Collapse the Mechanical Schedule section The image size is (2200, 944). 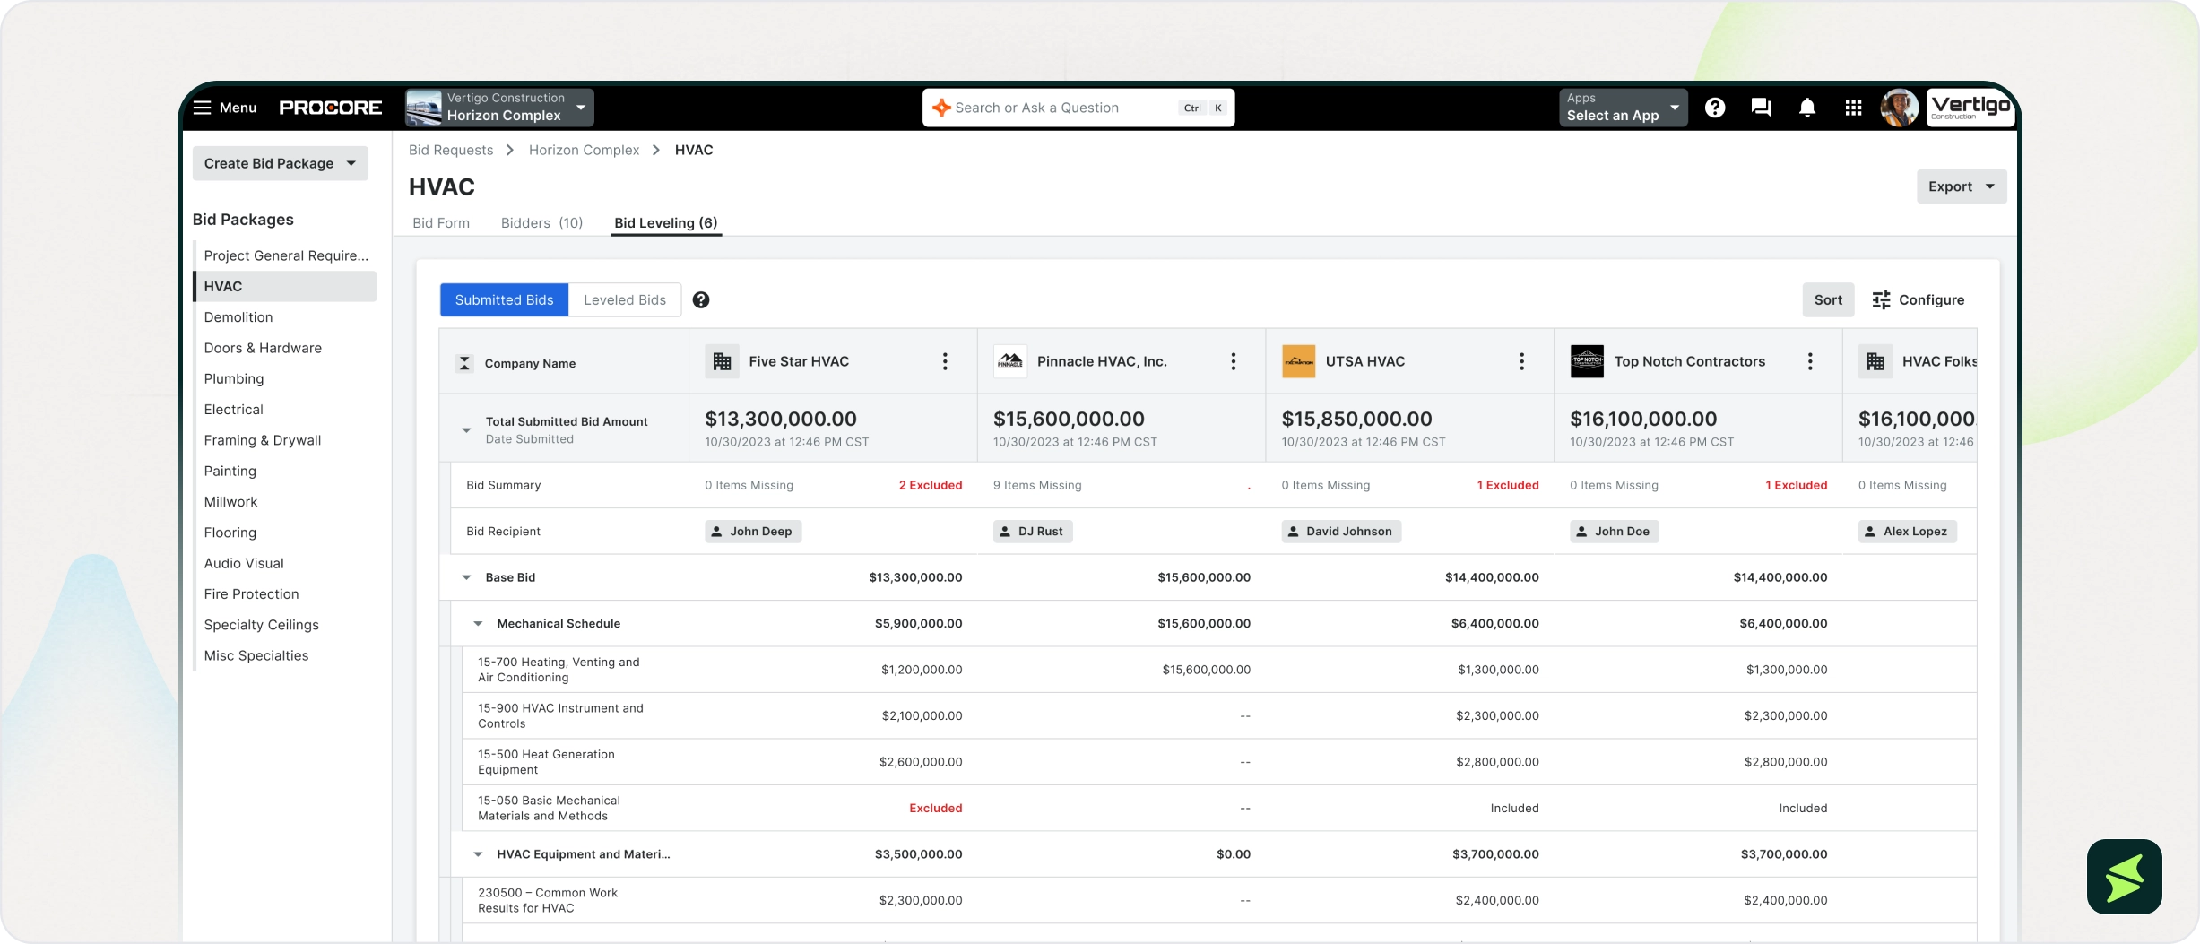478,624
